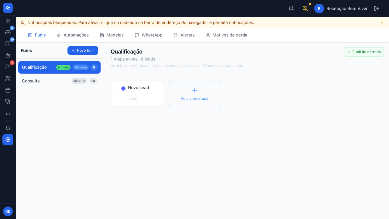Switch to the Alertas tab

tap(184, 35)
